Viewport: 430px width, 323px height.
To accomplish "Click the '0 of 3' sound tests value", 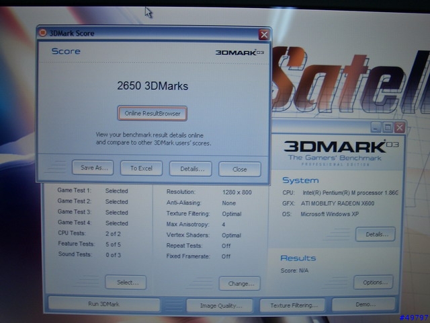I will [114, 255].
